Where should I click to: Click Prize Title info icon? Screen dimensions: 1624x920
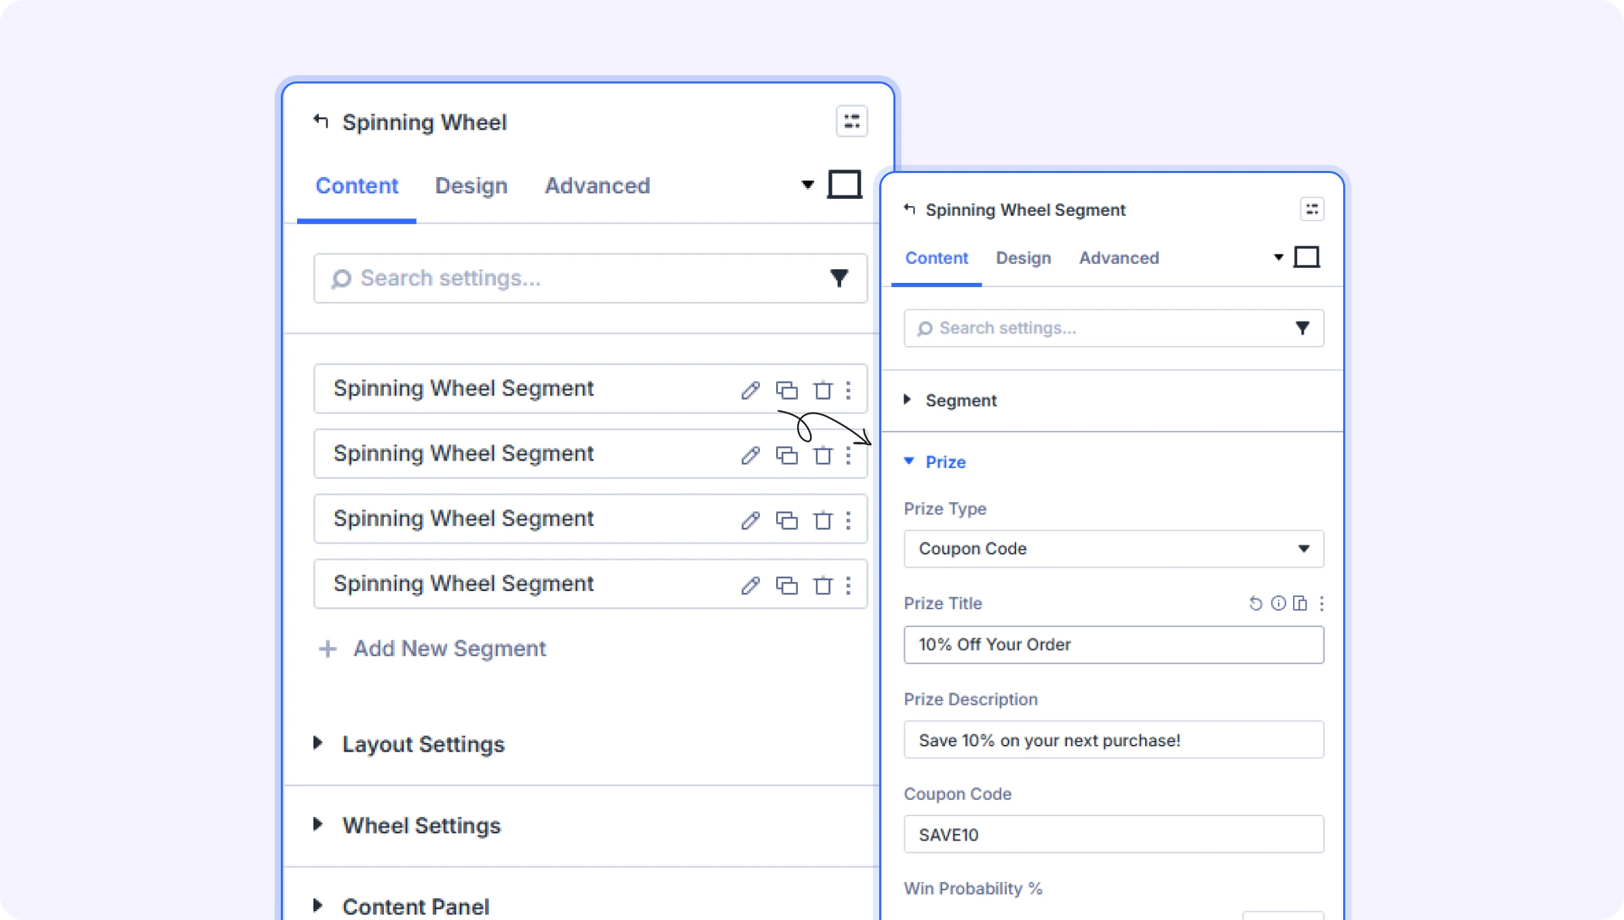1278,603
